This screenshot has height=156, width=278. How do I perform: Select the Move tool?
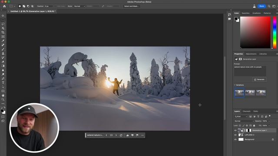click(x=3, y=16)
